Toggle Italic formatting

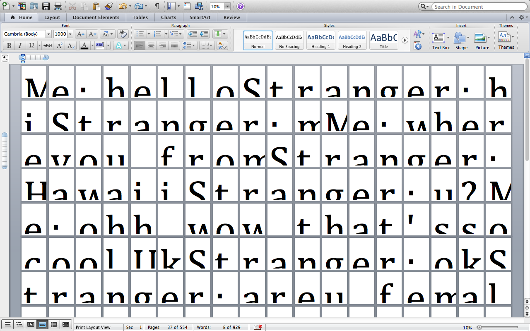pyautogui.click(x=20, y=46)
